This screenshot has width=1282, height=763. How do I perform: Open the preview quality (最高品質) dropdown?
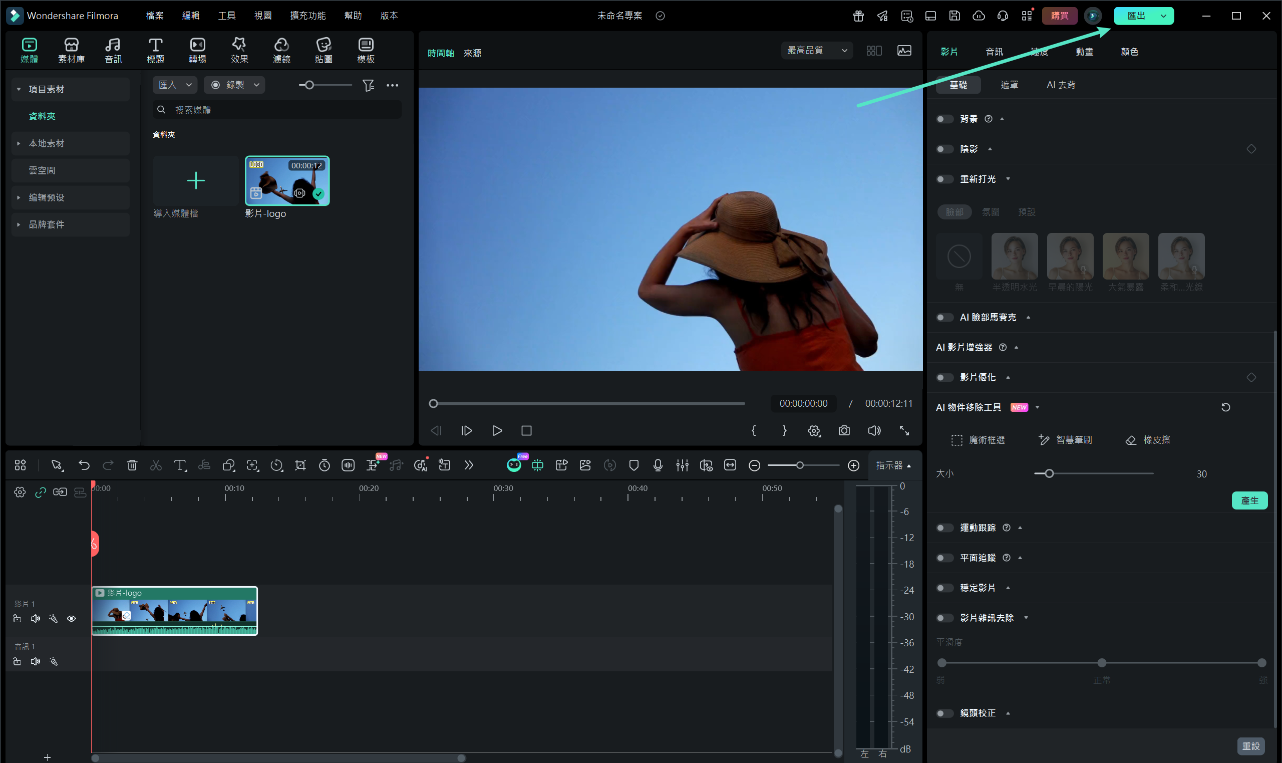coord(816,51)
